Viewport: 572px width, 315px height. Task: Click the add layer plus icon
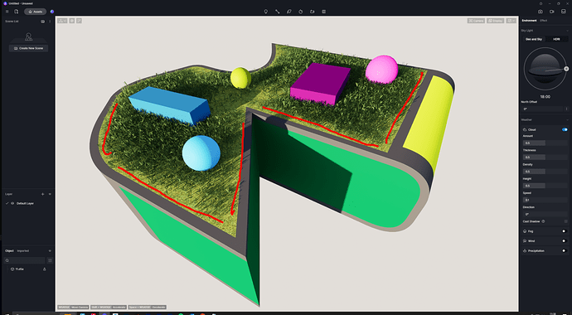point(42,194)
